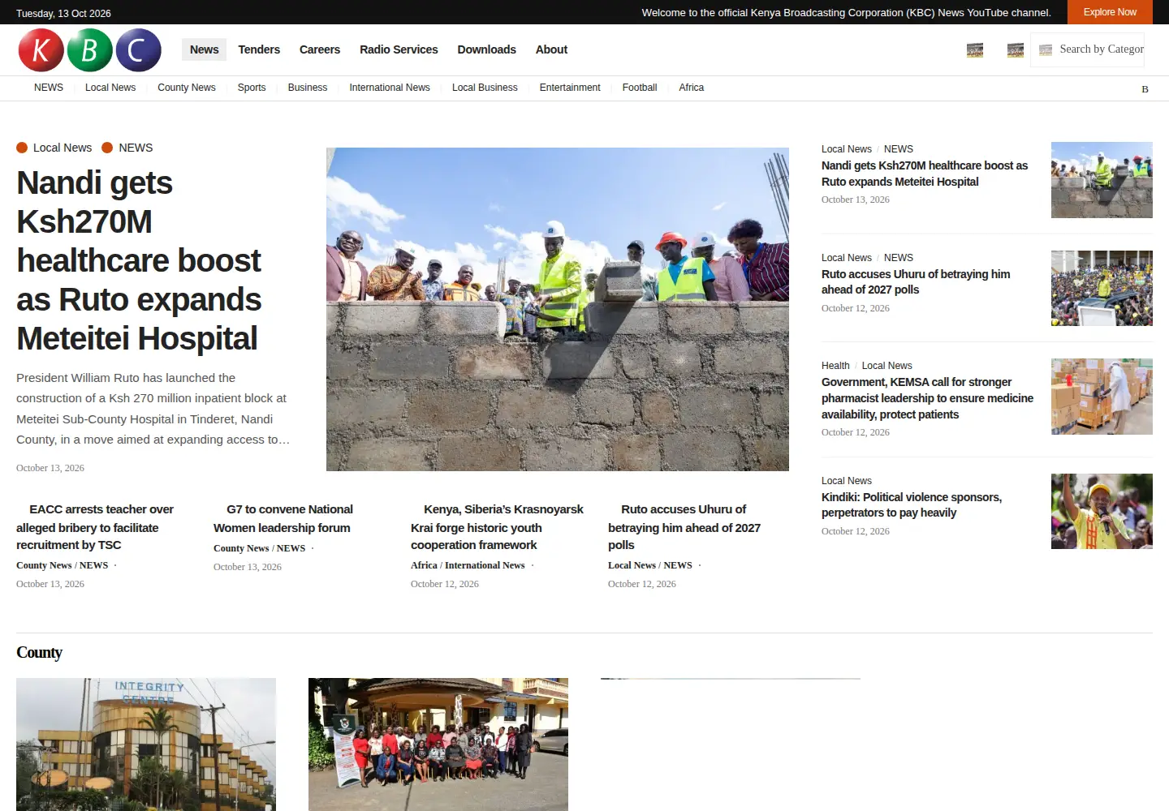Go to Radio Services in the main menu

point(399,49)
